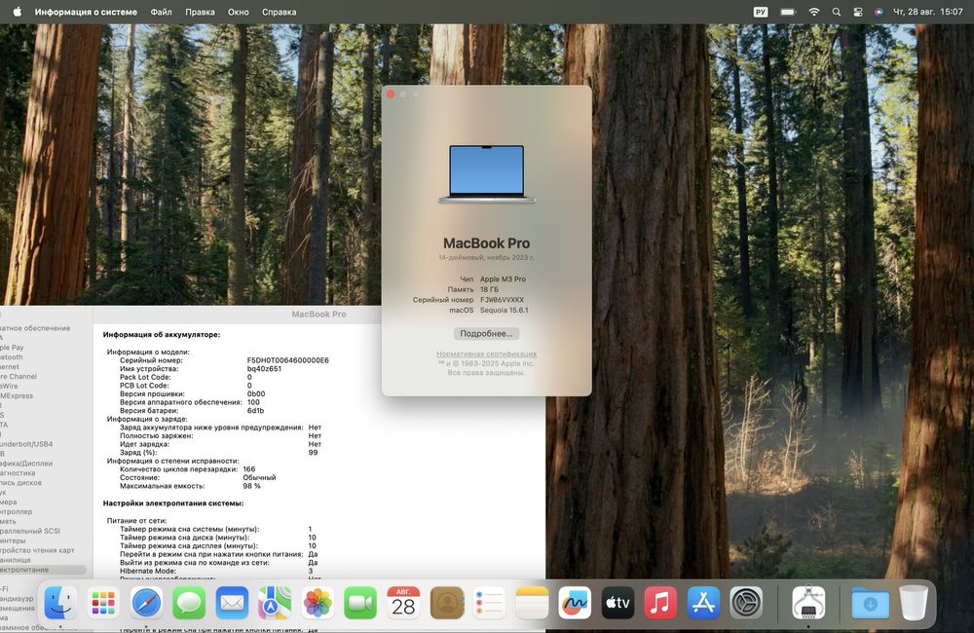Open Finder from the Dock
This screenshot has width=974, height=633.
click(x=60, y=603)
